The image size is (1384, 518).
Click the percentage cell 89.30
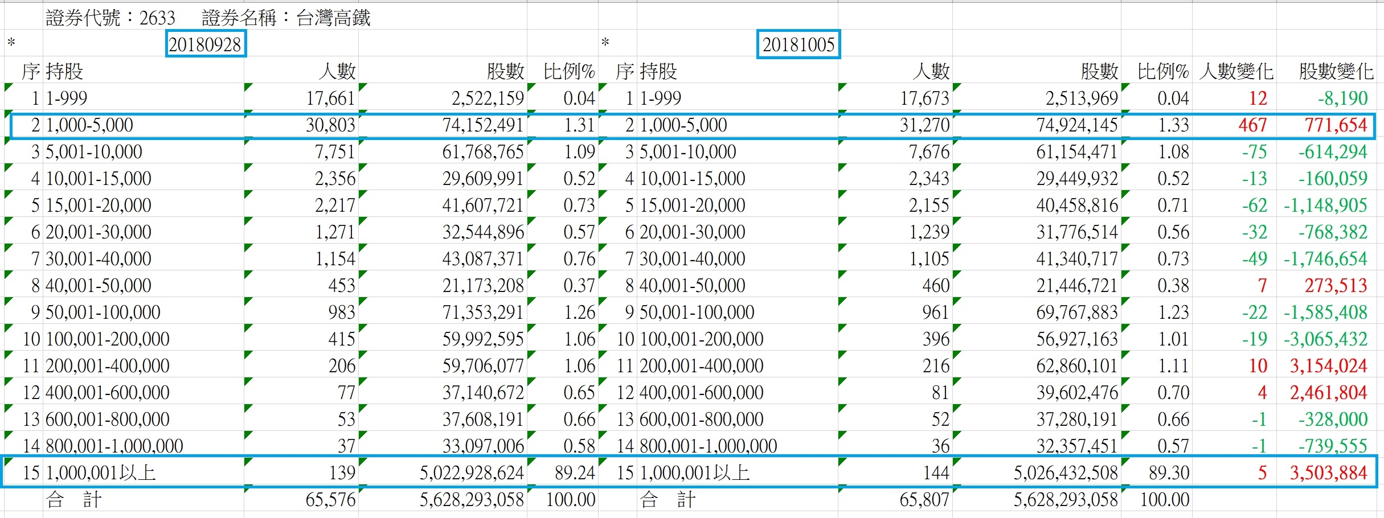[1169, 472]
